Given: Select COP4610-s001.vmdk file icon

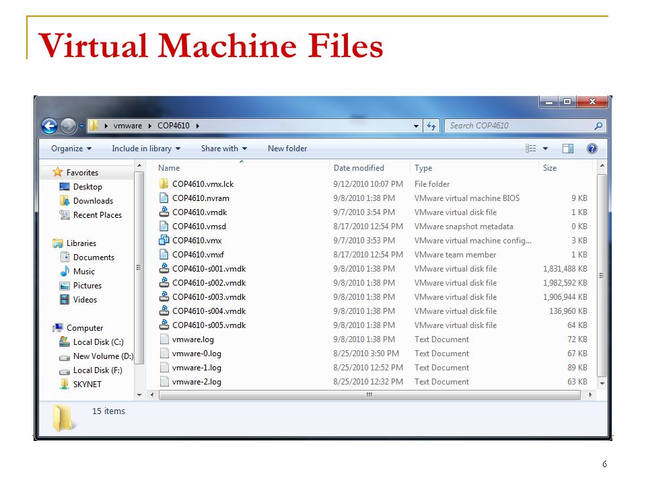Looking at the screenshot, I should pos(164,268).
